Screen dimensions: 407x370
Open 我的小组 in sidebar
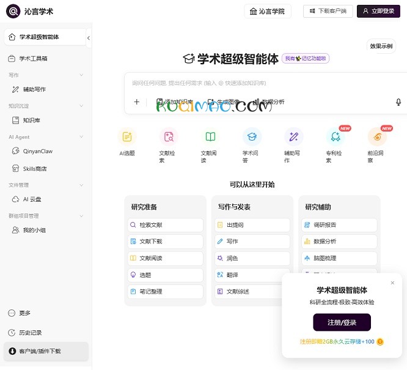(x=29, y=230)
